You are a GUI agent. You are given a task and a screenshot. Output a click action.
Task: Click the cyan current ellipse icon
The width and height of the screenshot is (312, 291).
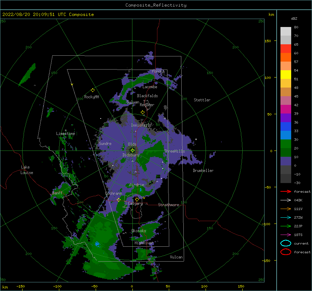[286, 243]
